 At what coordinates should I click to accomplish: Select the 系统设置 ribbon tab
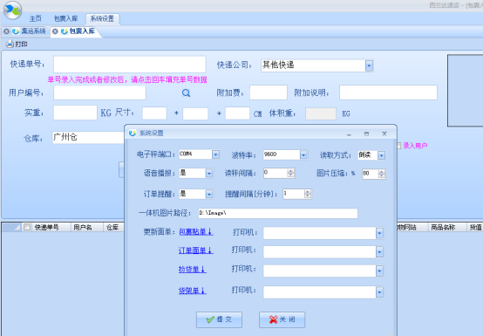(x=102, y=18)
